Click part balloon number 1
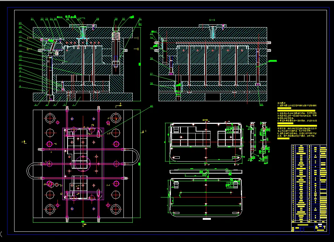 74,105
